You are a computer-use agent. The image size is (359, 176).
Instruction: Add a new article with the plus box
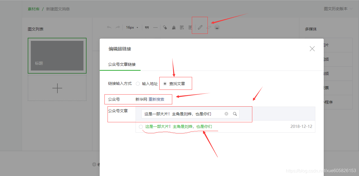click(x=57, y=88)
